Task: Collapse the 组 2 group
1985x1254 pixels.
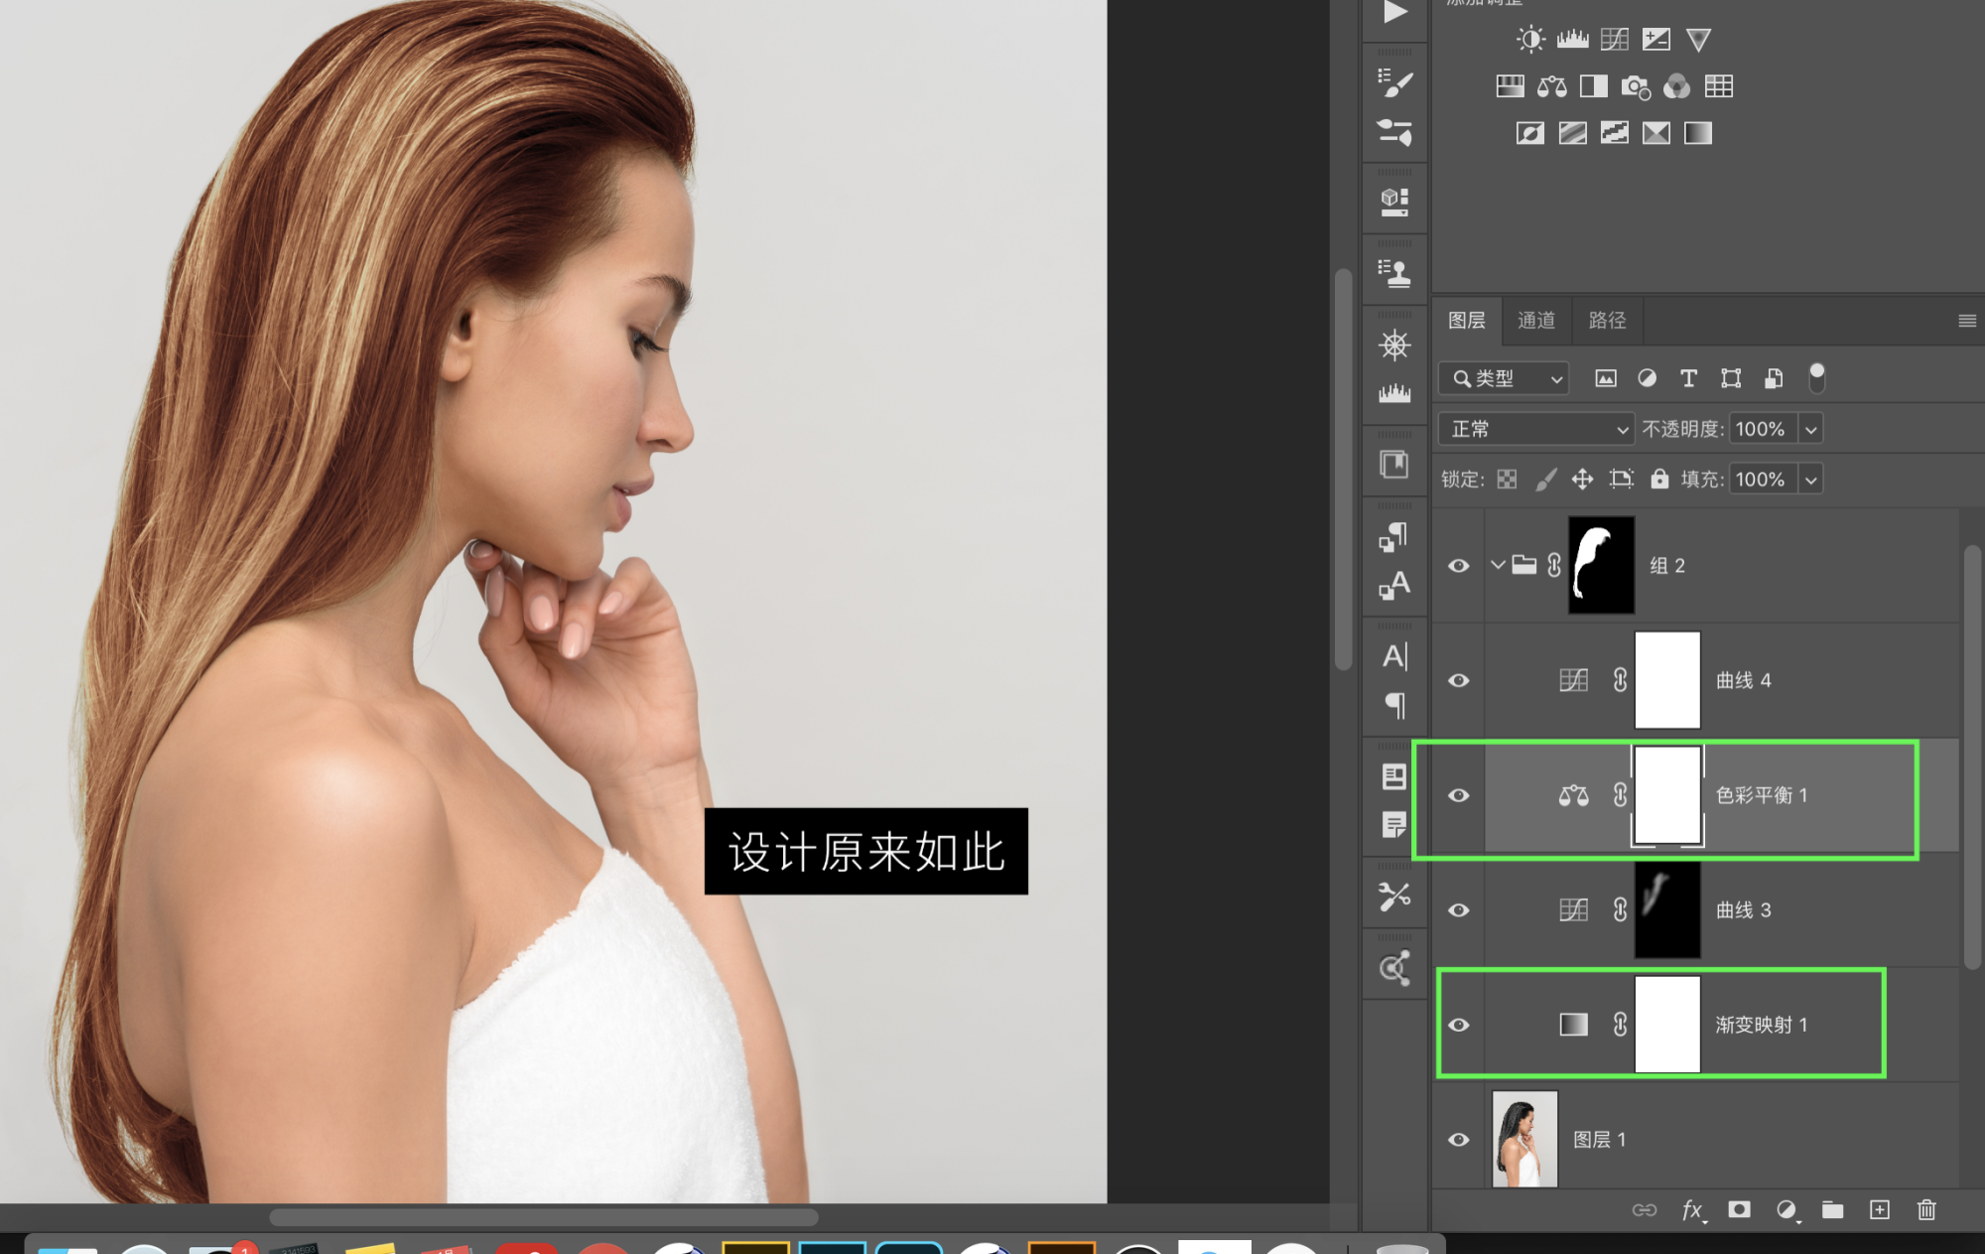Action: [x=1498, y=565]
